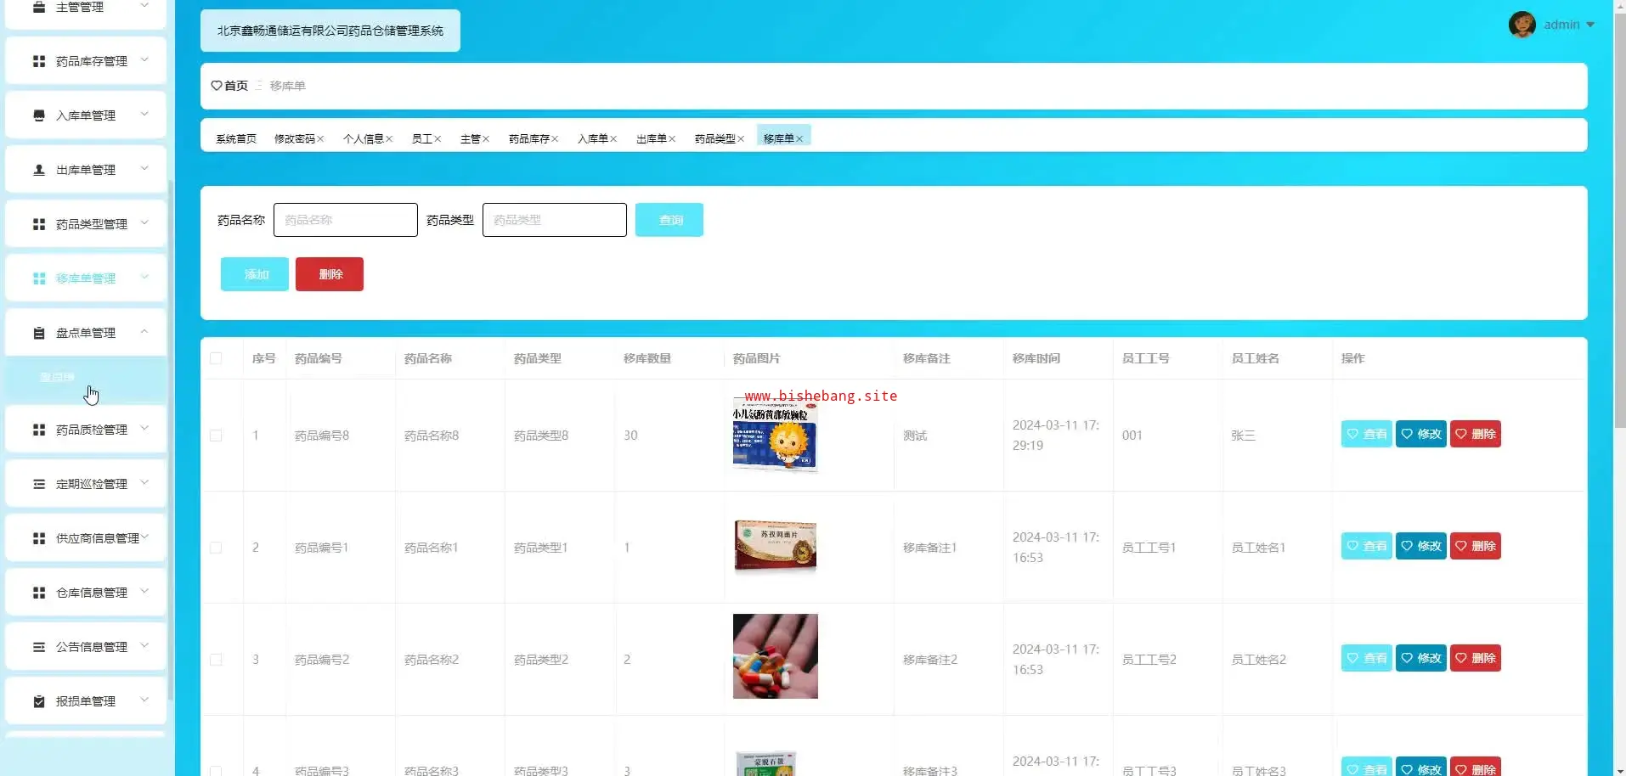Focus the 药品名称 search input
The image size is (1626, 776).
346,220
